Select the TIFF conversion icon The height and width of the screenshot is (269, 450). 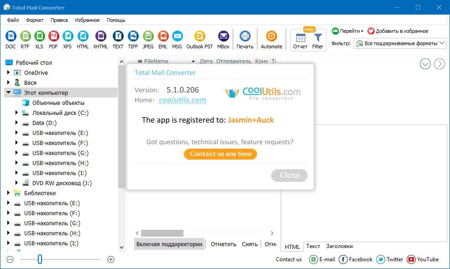133,36
